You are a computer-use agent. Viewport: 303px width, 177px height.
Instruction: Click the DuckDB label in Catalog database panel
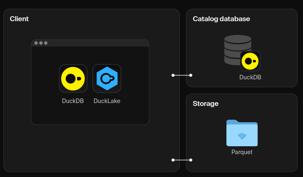click(x=250, y=77)
